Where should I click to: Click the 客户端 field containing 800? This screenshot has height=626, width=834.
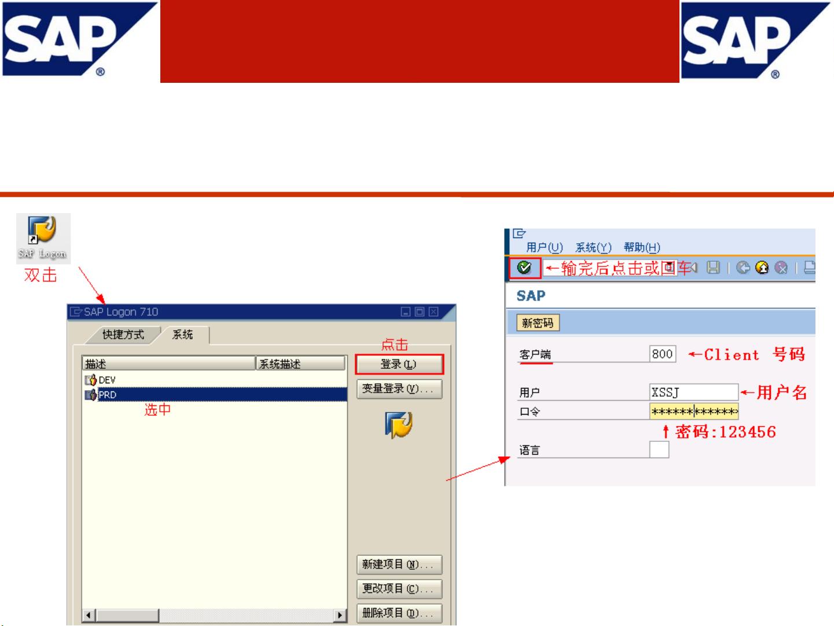tap(663, 354)
